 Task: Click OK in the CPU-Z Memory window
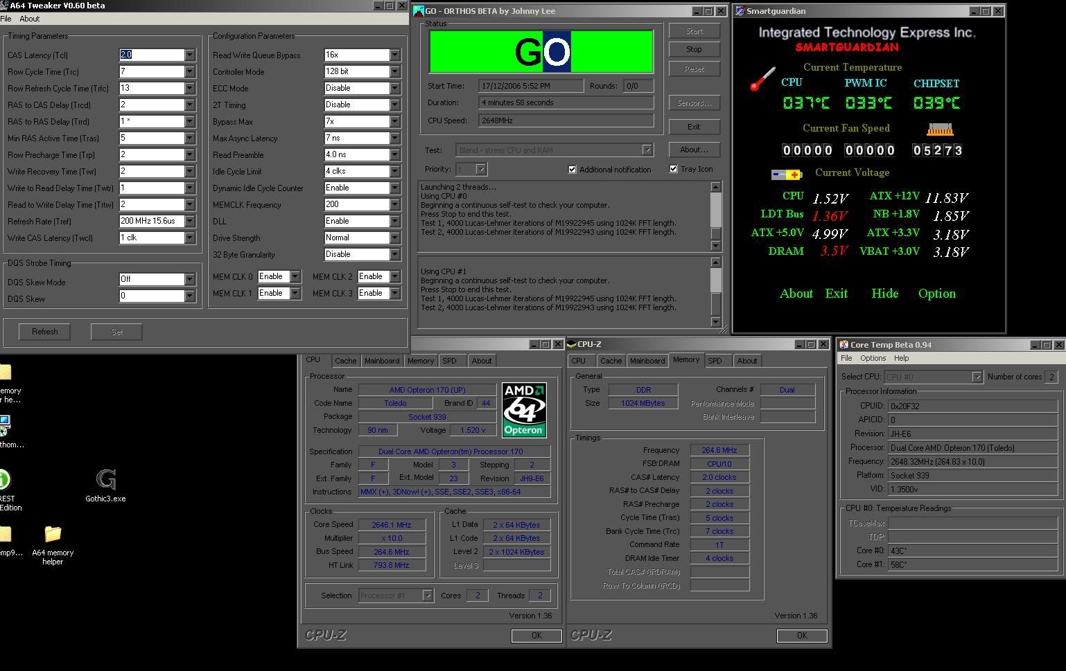802,636
